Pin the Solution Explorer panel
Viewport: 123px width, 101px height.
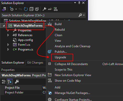click(x=79, y=3)
